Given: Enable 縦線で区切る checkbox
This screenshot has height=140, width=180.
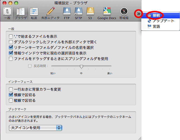Looking at the screenshot, I should 11,100.
